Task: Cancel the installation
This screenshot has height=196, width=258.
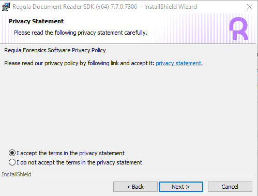Action: [230, 187]
